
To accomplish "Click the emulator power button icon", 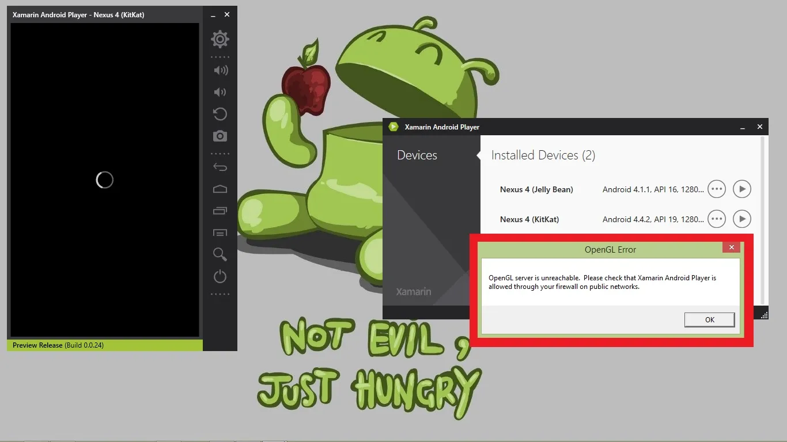I will point(220,276).
